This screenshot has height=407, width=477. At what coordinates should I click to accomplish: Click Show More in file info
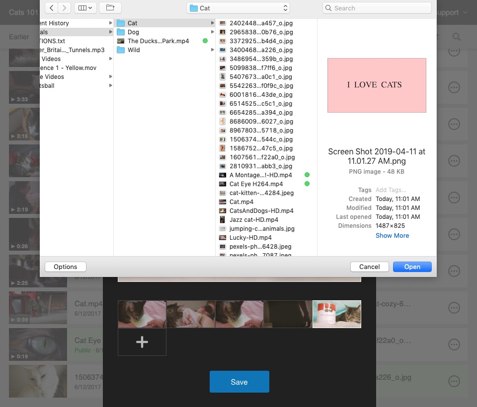coord(392,236)
